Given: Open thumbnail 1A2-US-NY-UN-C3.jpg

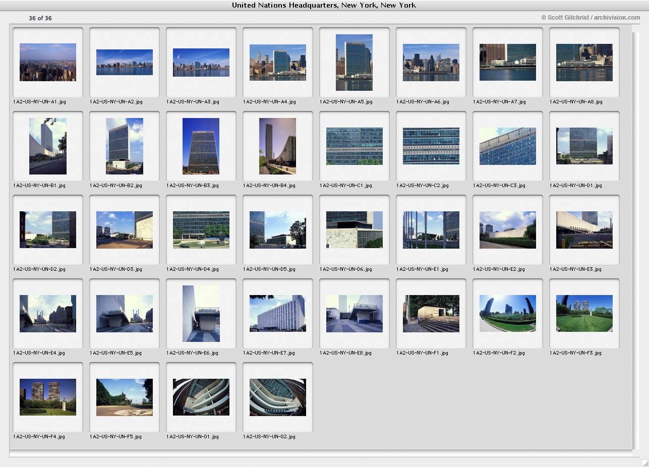Looking at the screenshot, I should click(x=508, y=146).
